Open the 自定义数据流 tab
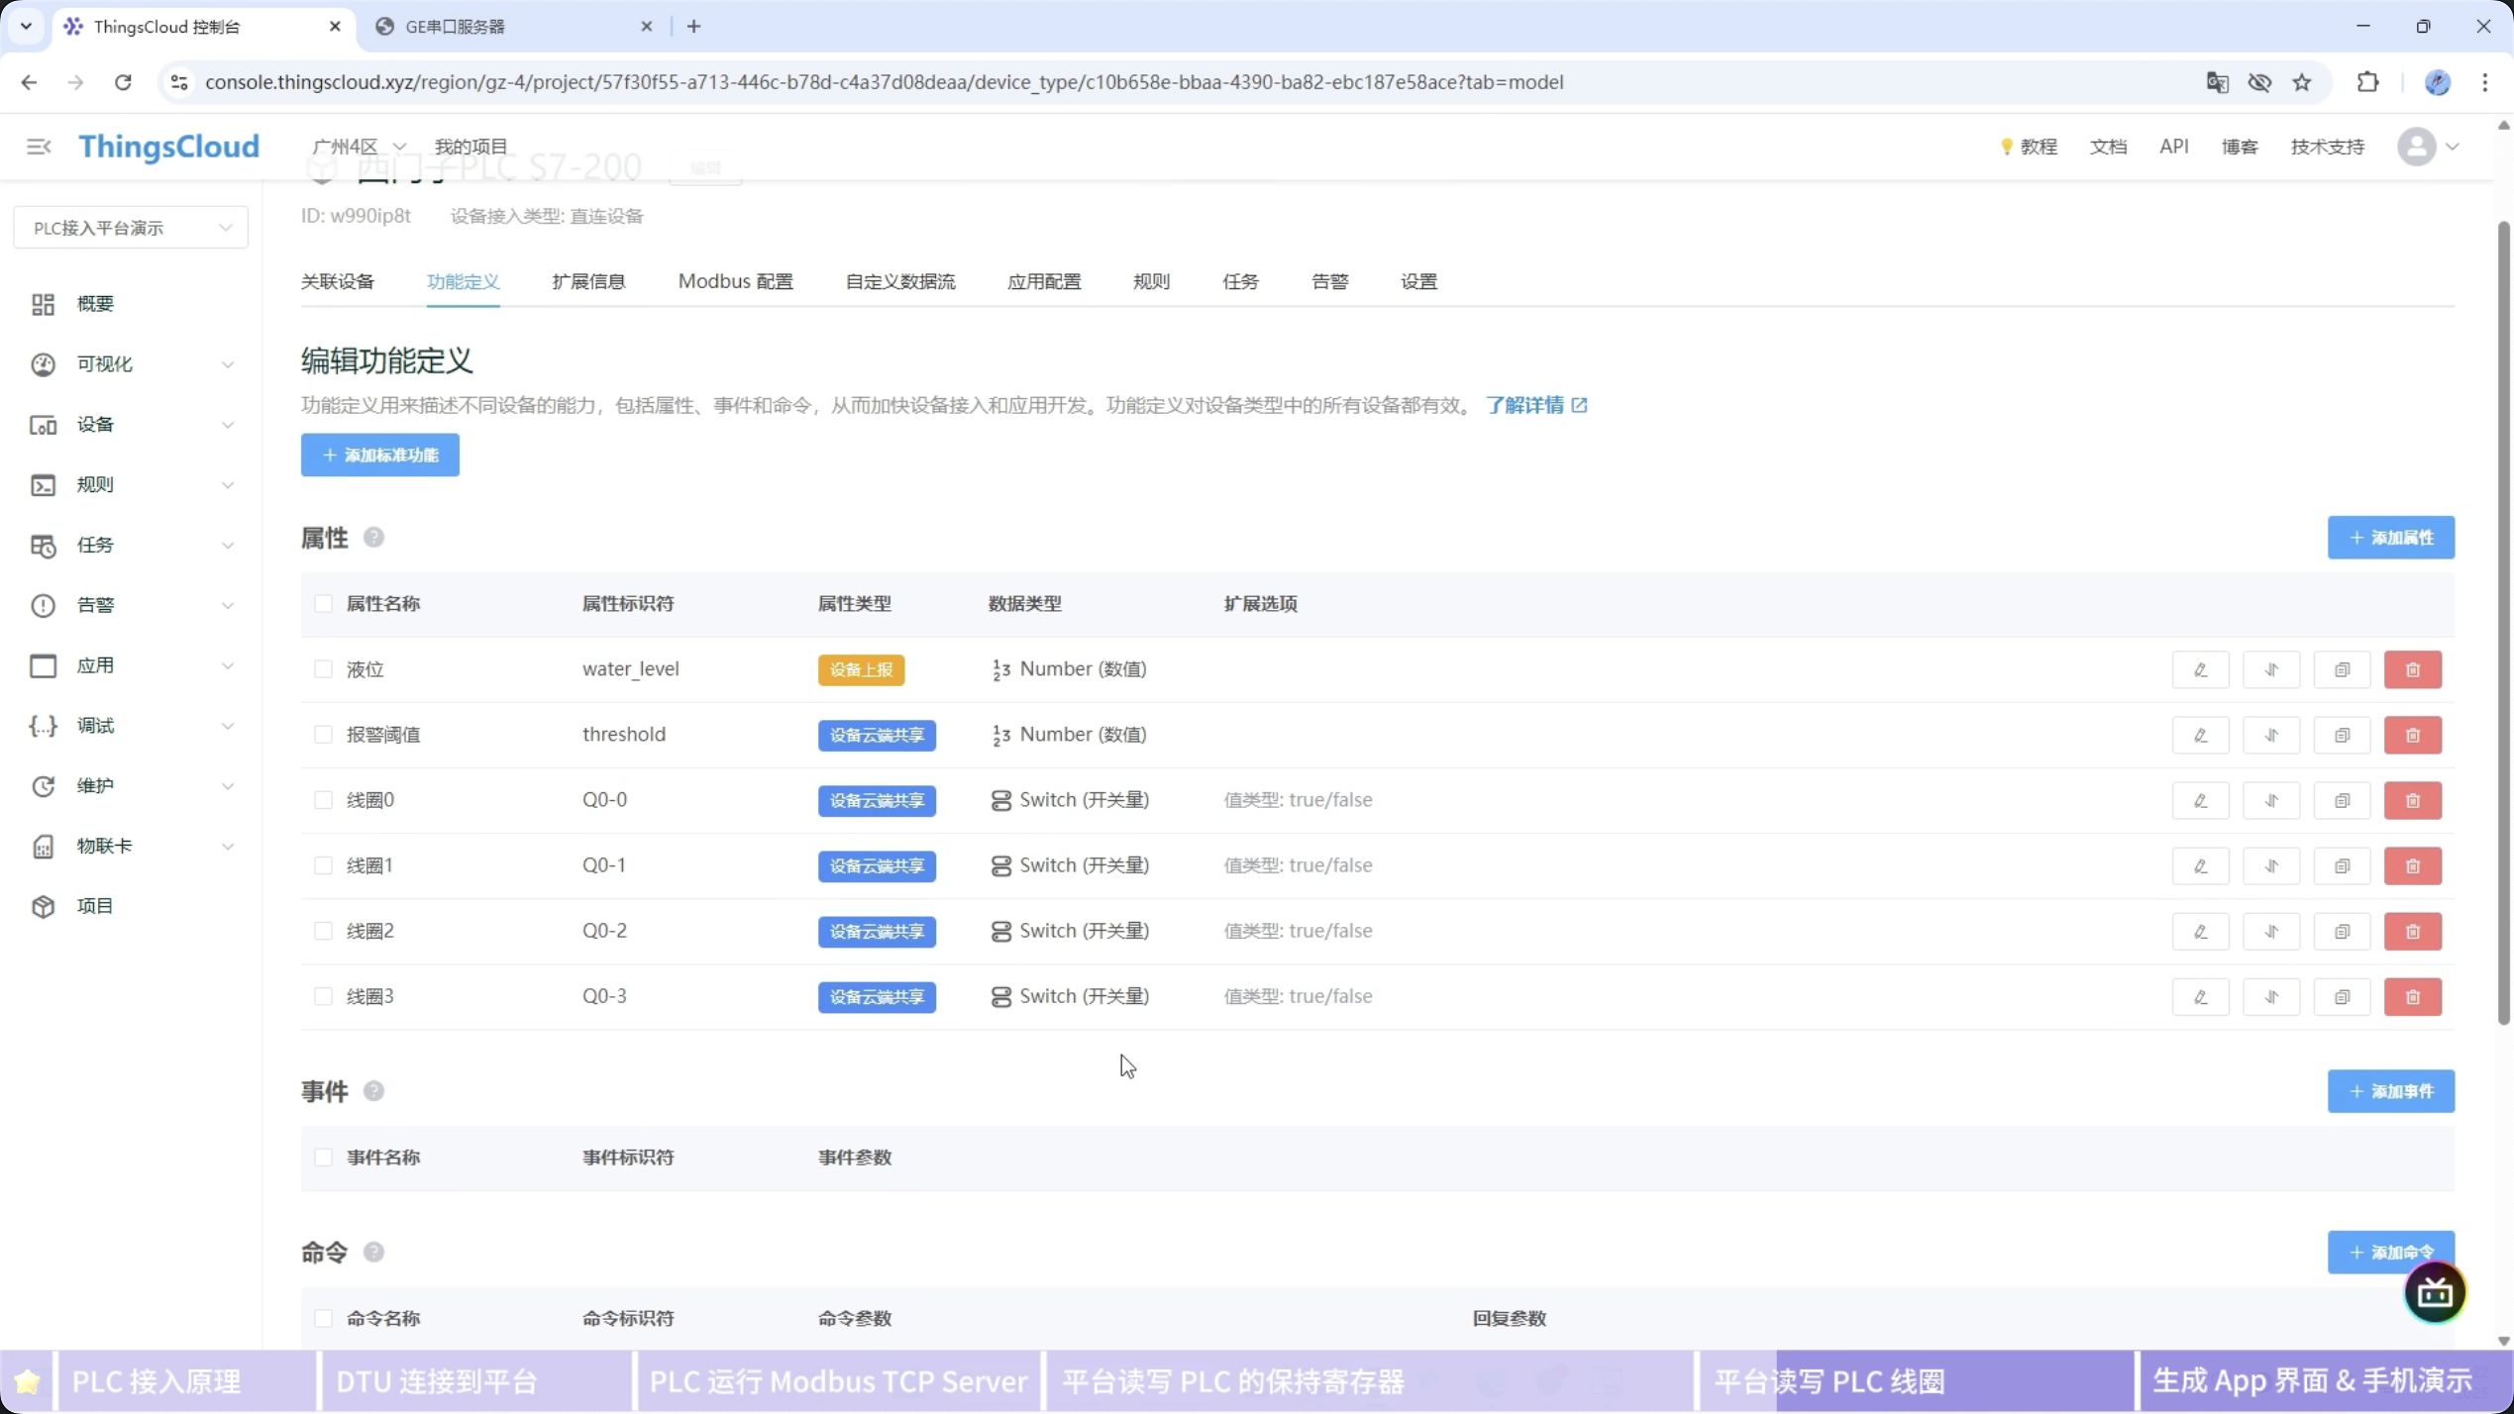 [x=899, y=281]
